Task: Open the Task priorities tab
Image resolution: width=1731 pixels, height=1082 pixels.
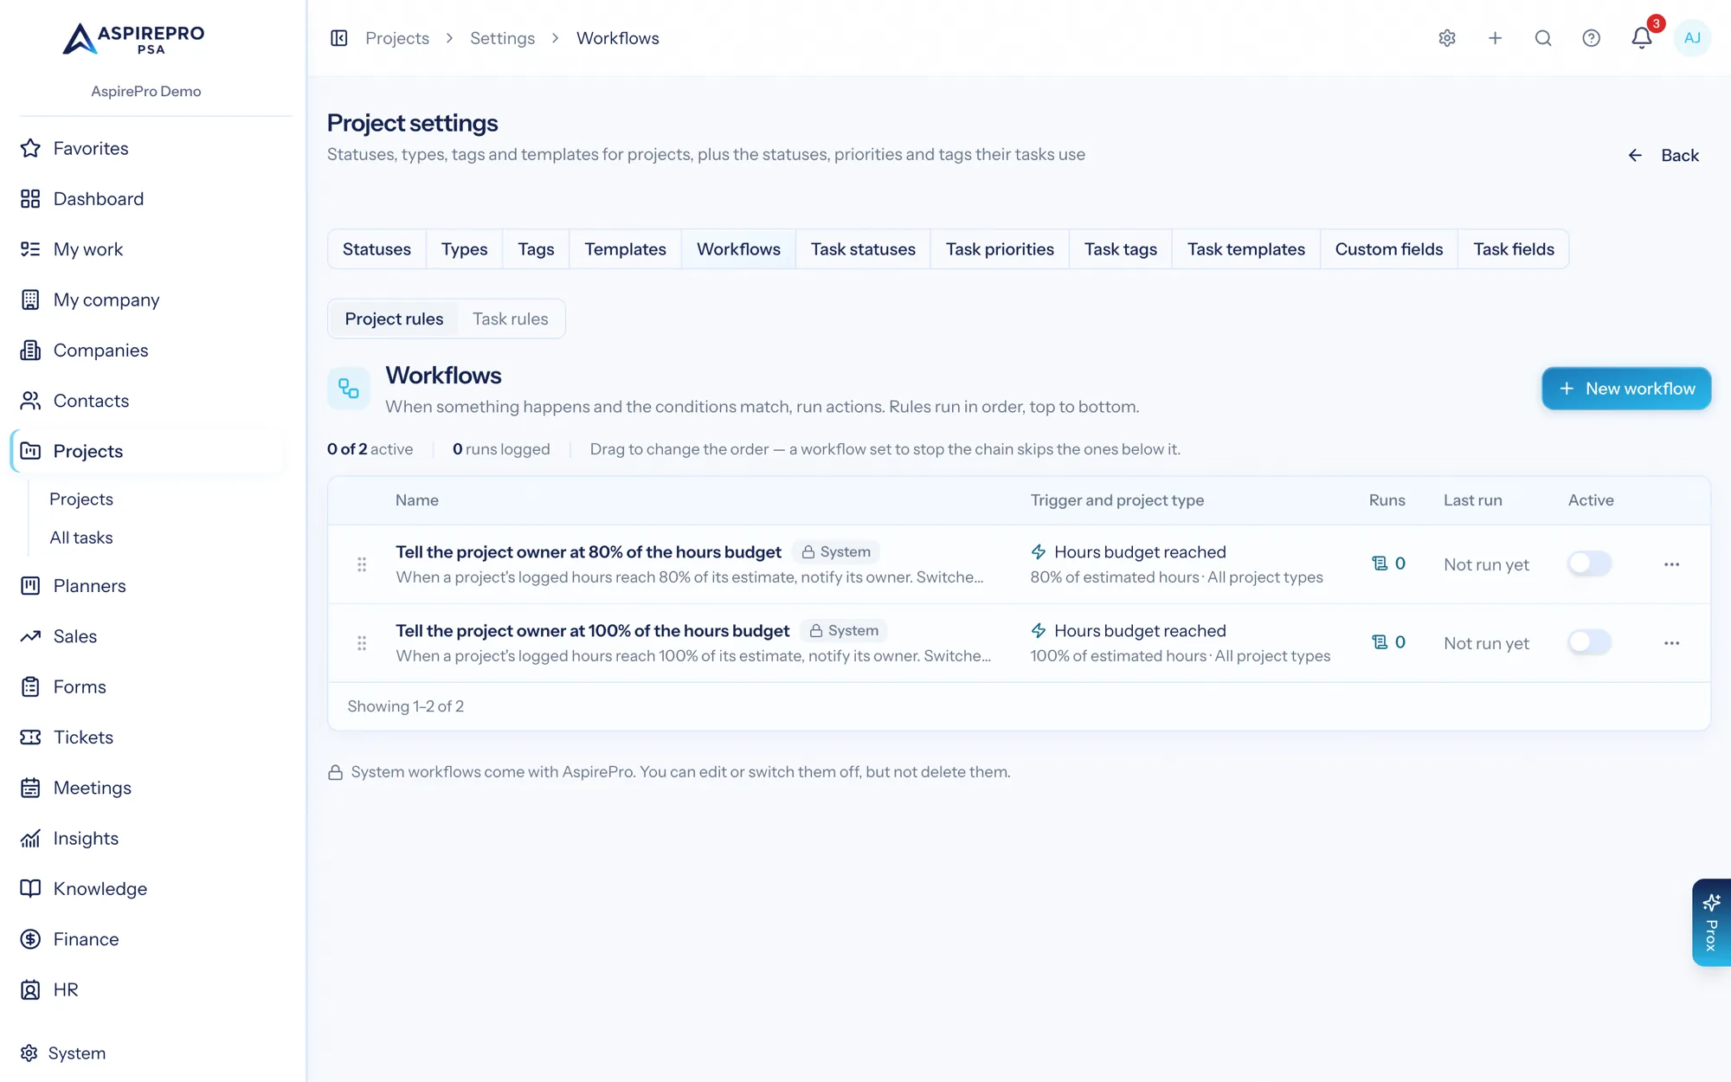Action: [x=1000, y=249]
